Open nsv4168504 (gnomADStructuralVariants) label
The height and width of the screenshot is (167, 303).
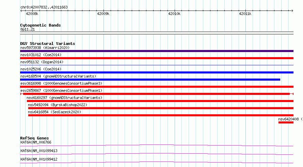click(58, 76)
